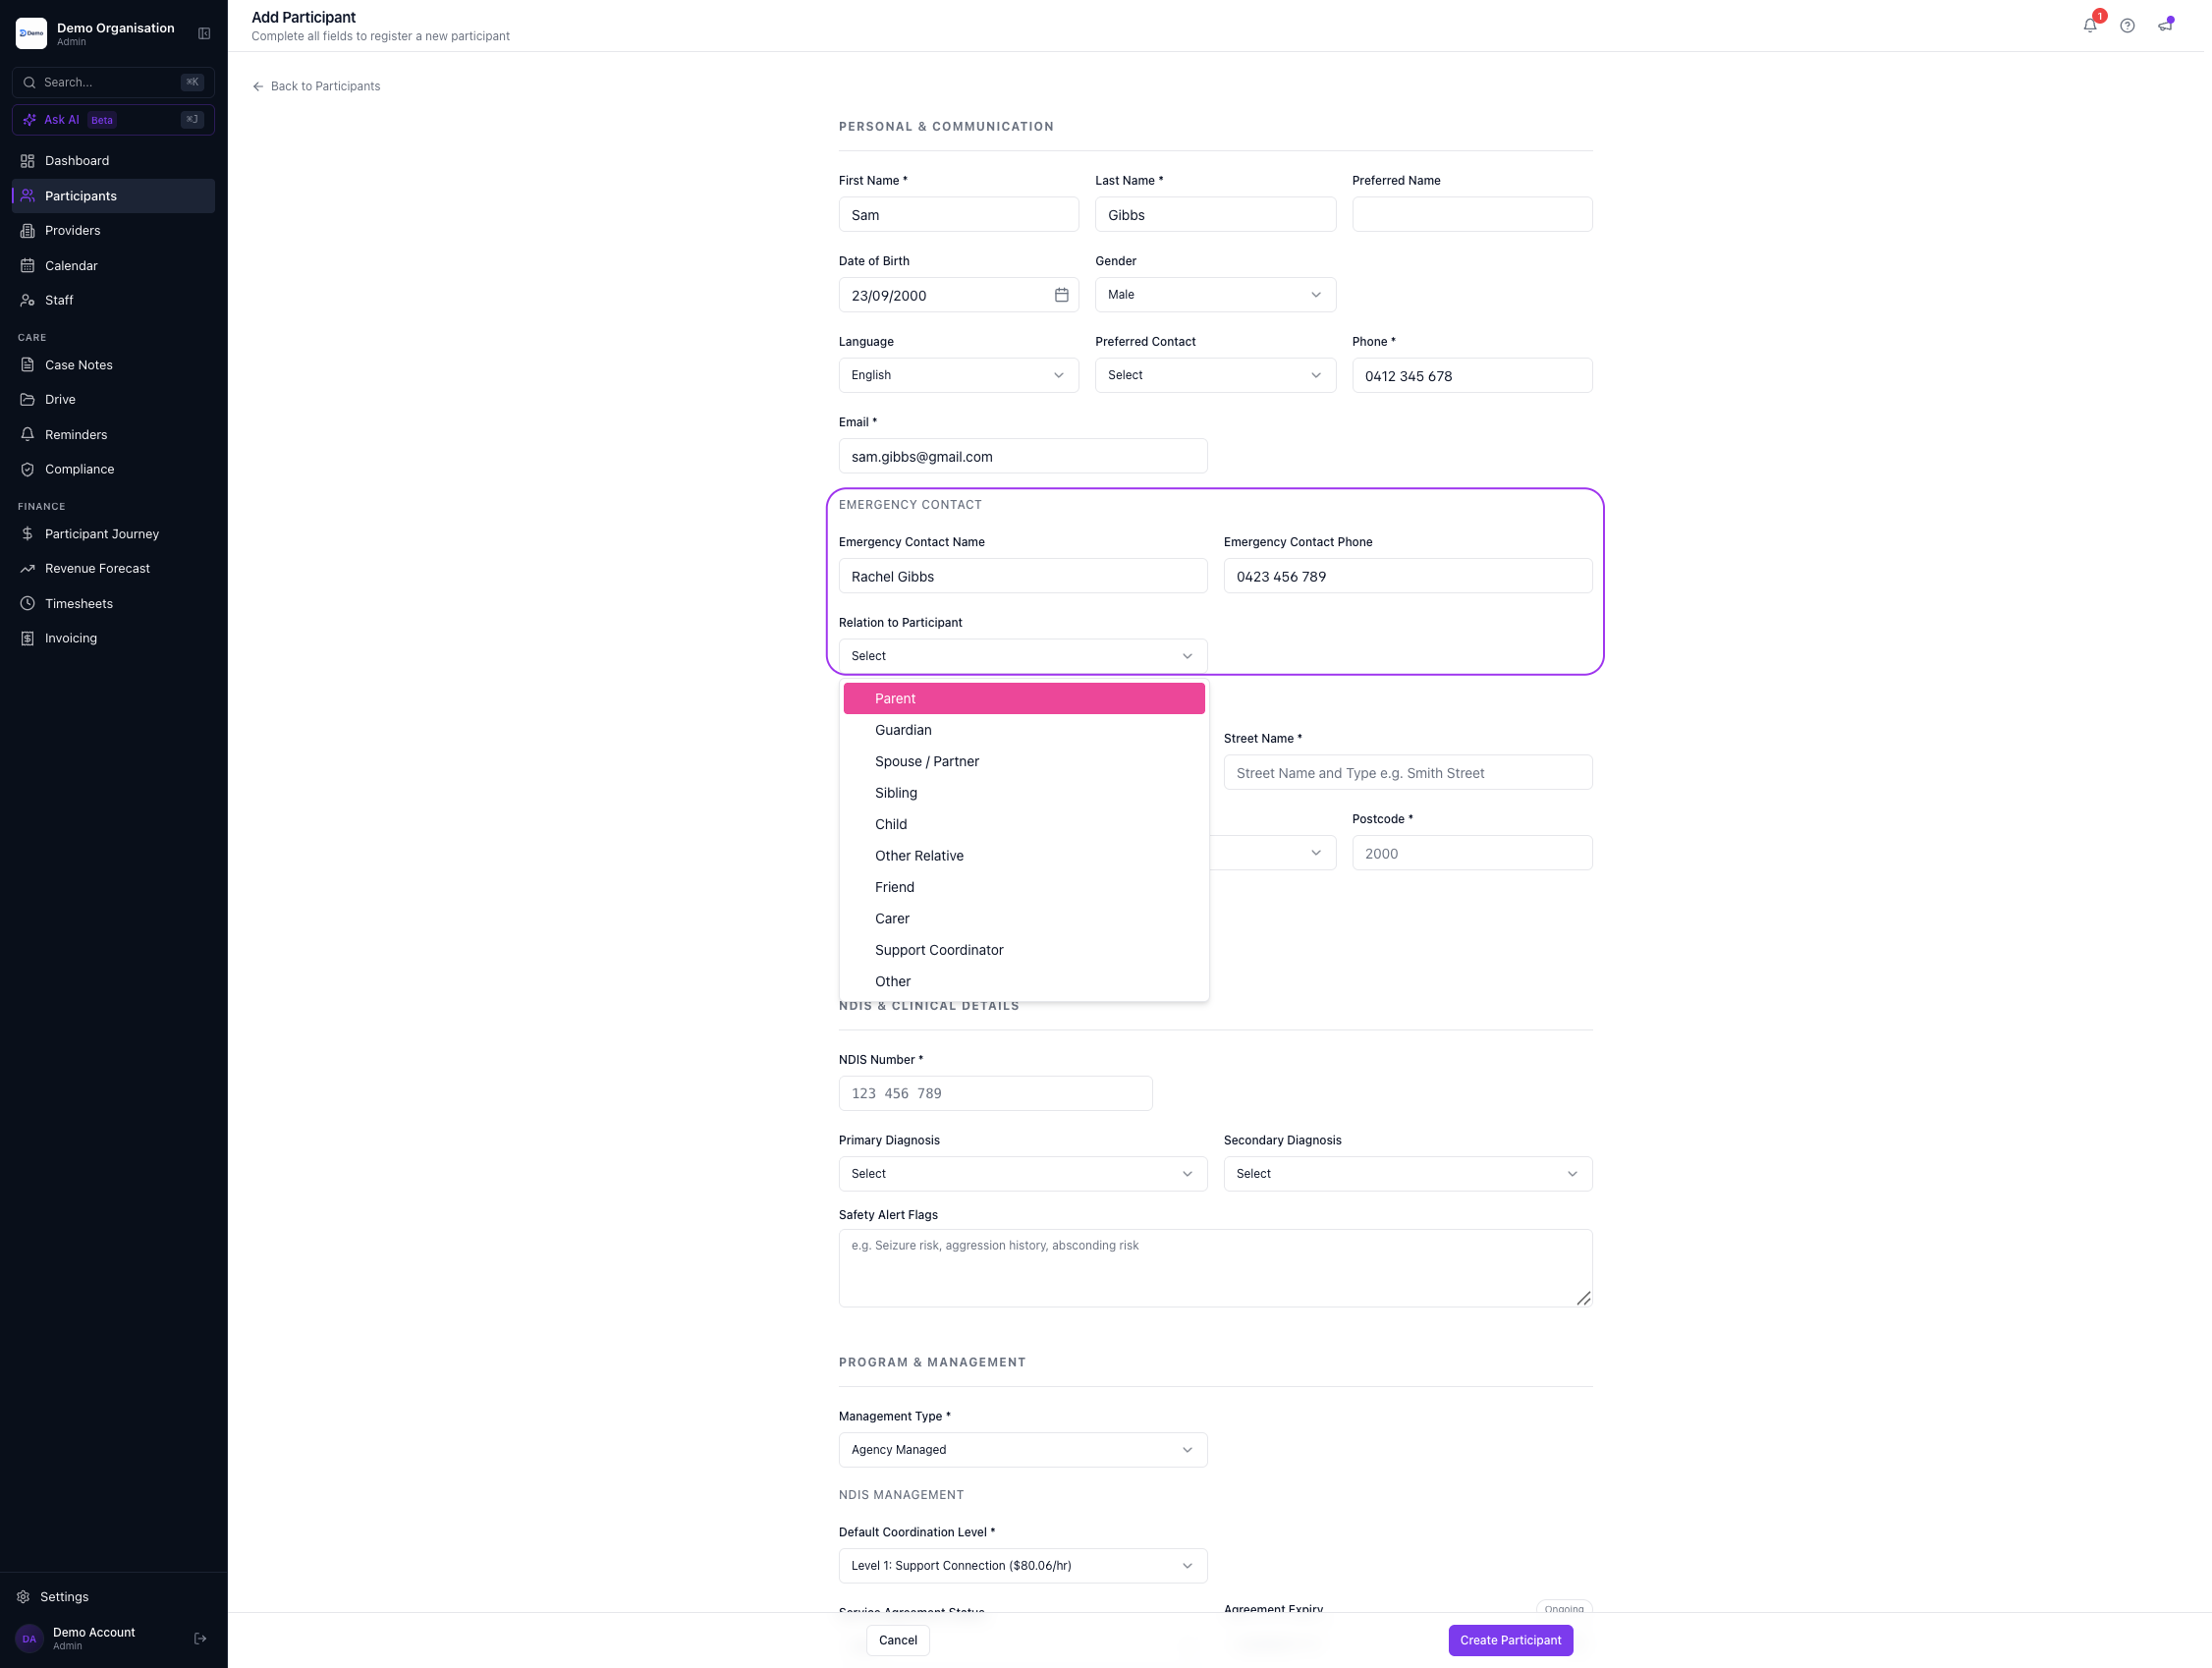Open Drive section

[x=113, y=399]
